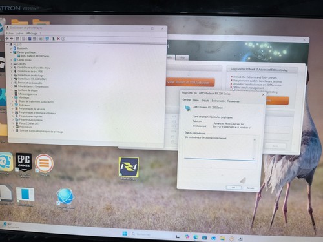Switch to the Événements tab in properties dialog
323x242 pixels.
point(218,101)
